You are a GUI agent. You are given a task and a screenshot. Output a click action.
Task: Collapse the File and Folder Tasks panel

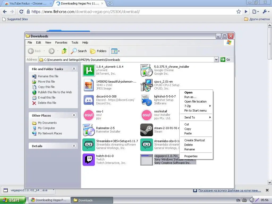(x=74, y=69)
